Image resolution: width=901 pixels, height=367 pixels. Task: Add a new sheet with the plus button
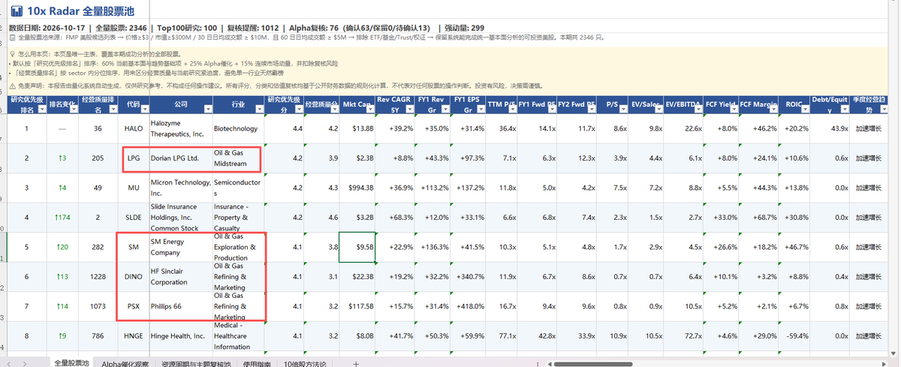tap(356, 362)
